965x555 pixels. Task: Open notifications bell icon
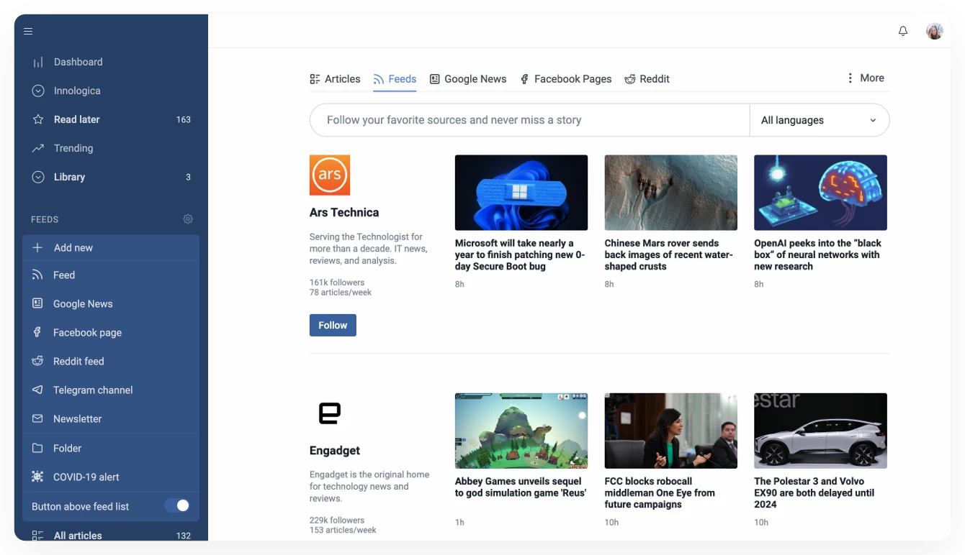click(x=903, y=31)
